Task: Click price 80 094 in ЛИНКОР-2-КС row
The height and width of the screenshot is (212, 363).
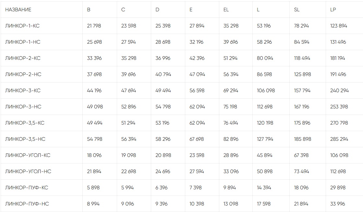Action: [x=265, y=58]
